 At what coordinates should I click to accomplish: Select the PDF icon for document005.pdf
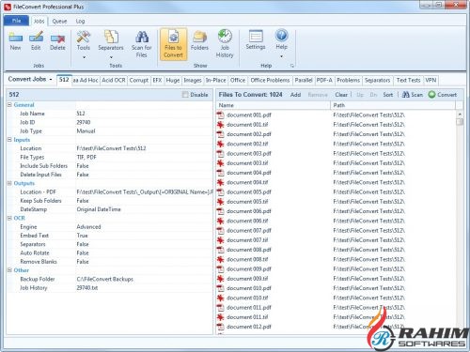221,192
